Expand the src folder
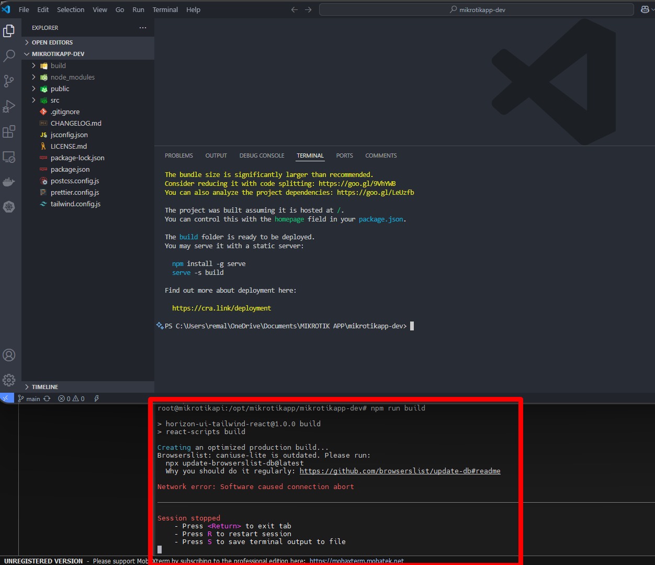 pos(88,100)
